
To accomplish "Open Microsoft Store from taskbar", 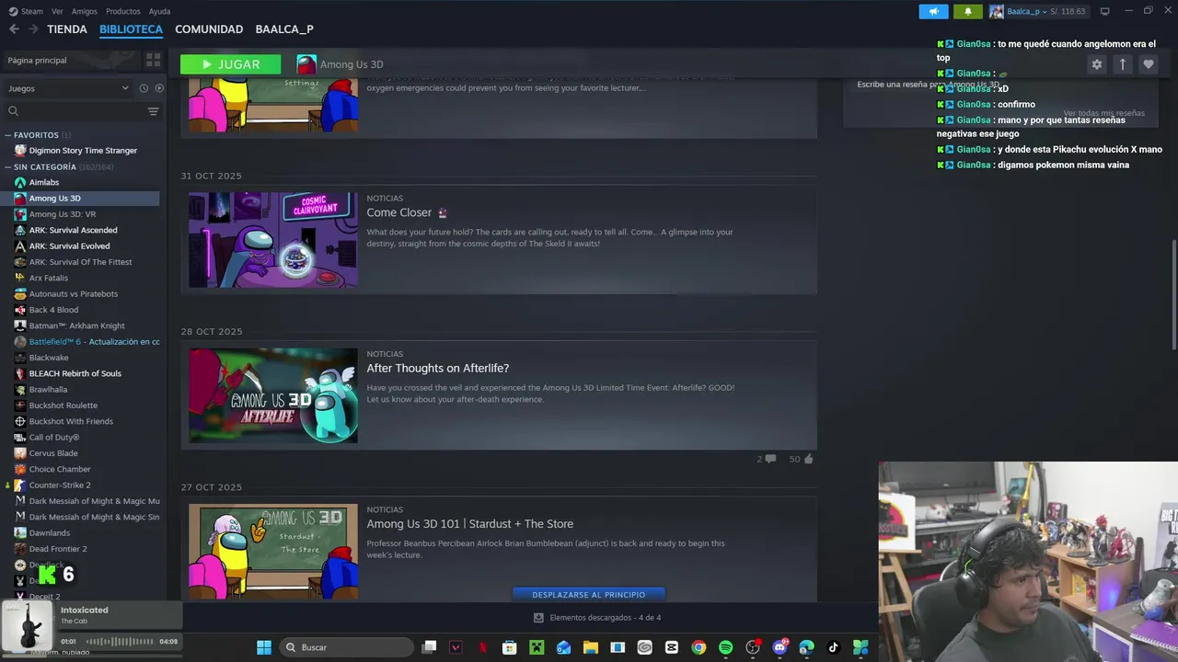I will click(x=509, y=647).
